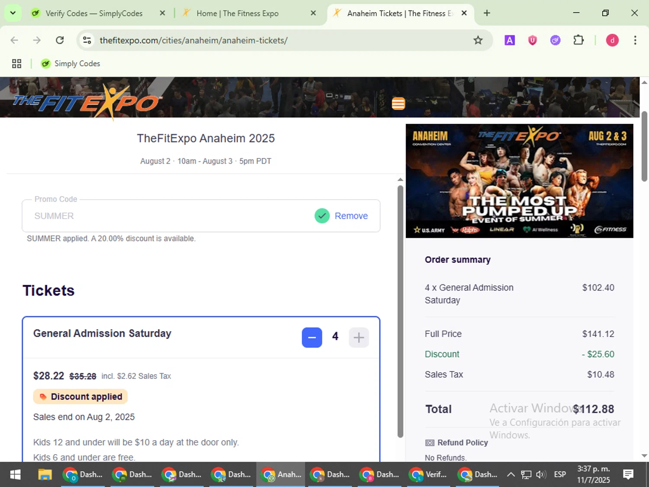Click TheFitExpo logo in header
Screen dimensions: 649x487
[88, 102]
